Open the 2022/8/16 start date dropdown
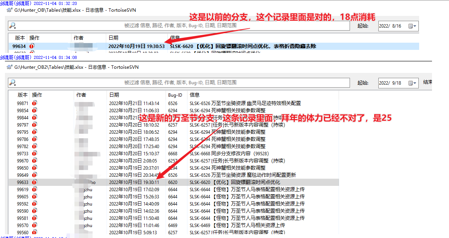This screenshot has width=449, height=238. [415, 26]
